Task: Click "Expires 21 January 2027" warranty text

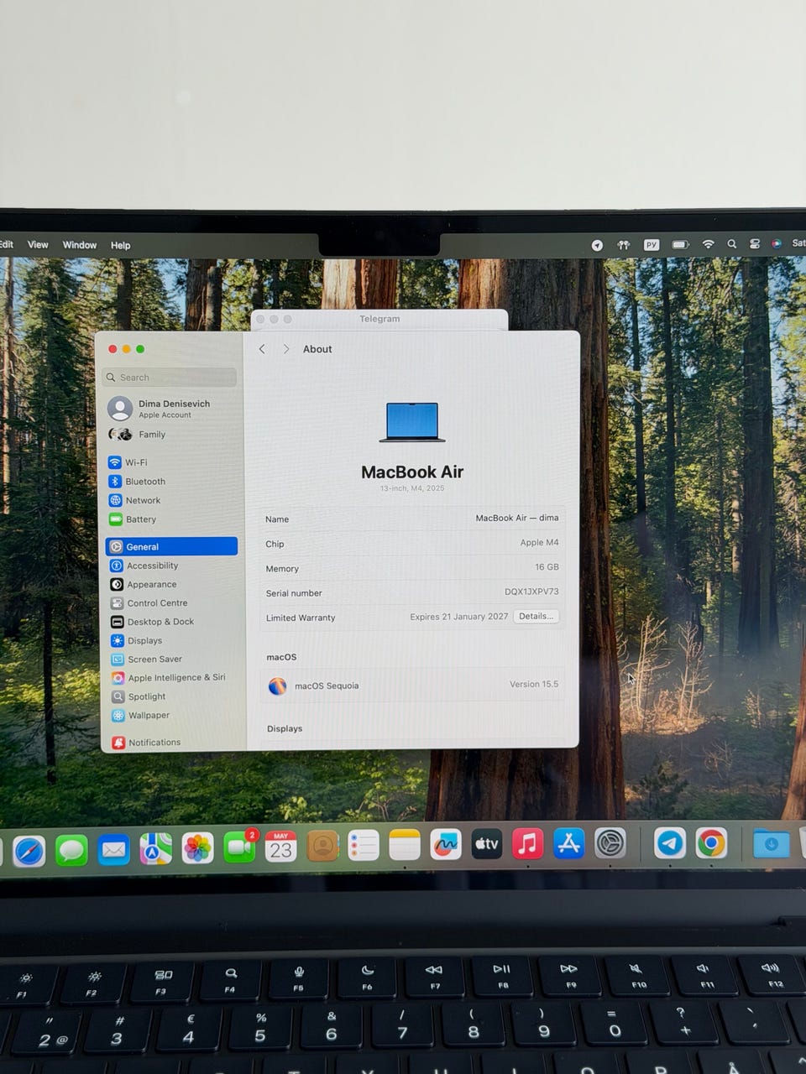Action: 458,616
